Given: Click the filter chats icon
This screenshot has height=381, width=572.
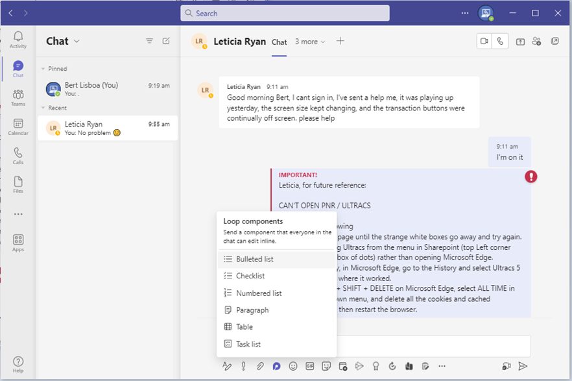Looking at the screenshot, I should coord(149,41).
